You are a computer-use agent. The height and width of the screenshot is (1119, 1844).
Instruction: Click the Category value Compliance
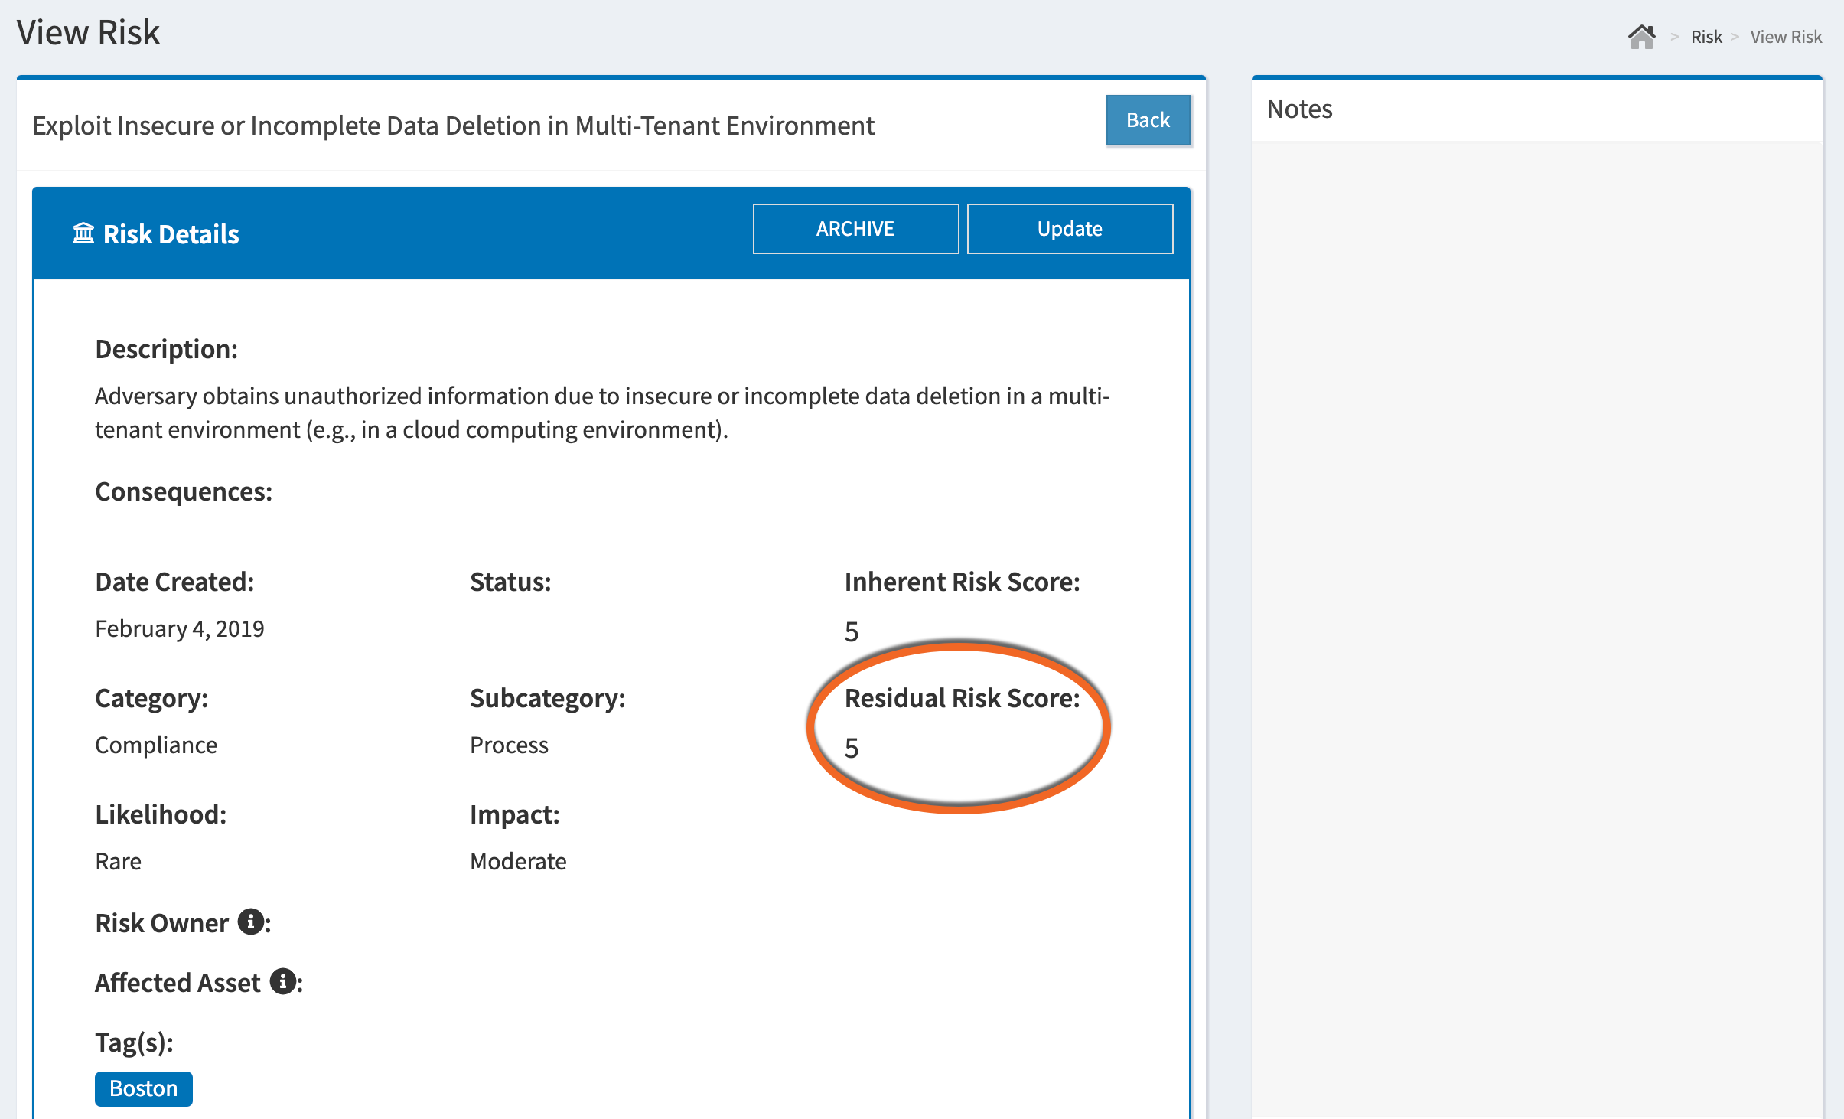click(155, 744)
